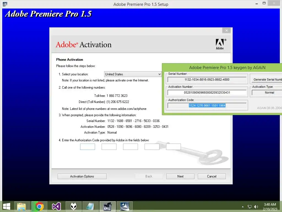Screen dimensions: 282x212
Task: Click the setup window system icon in the title bar
Action: tap(5, 4)
